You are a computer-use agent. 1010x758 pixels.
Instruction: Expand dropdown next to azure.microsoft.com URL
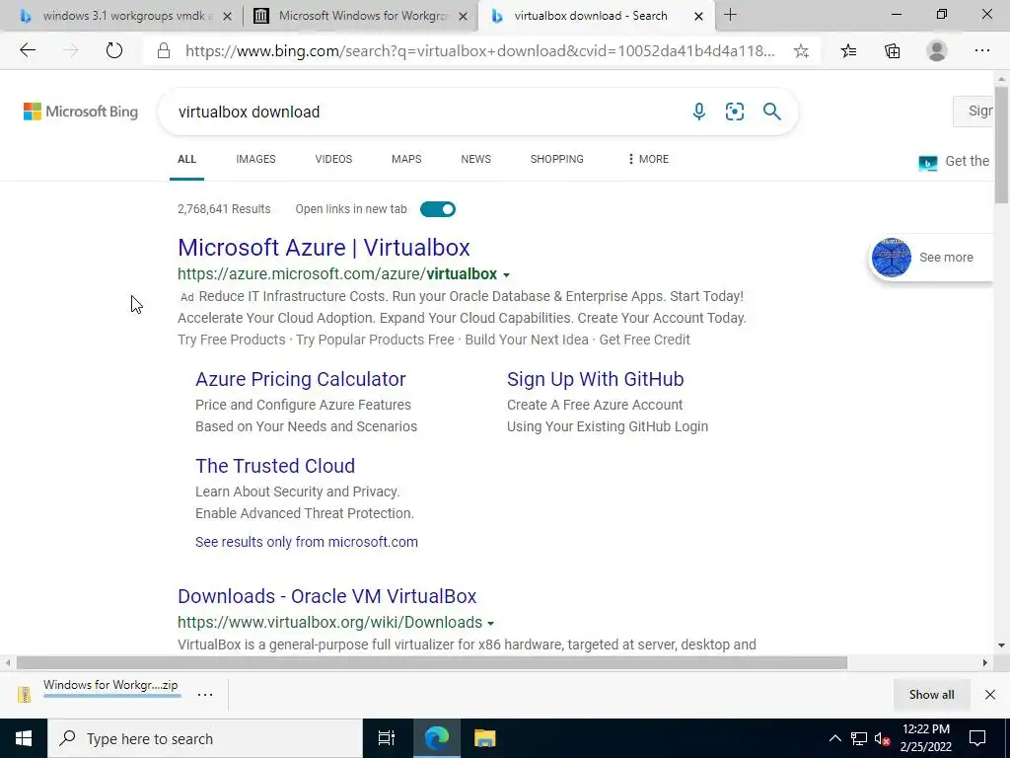(x=506, y=275)
